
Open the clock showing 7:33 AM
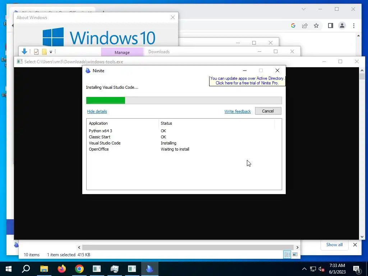(x=337, y=269)
